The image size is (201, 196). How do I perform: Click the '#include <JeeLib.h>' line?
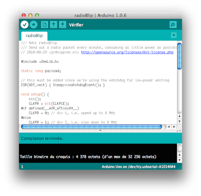40,61
